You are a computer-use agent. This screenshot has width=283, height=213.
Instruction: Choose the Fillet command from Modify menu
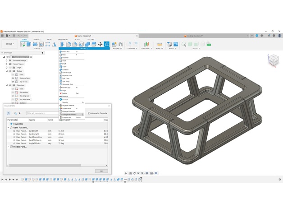pyautogui.click(x=64, y=55)
